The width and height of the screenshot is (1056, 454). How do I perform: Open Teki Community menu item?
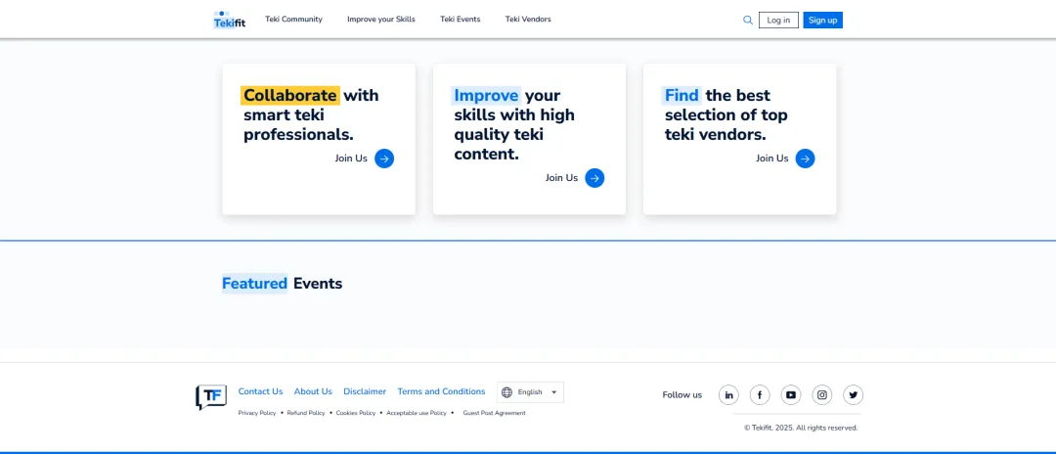pyautogui.click(x=293, y=20)
